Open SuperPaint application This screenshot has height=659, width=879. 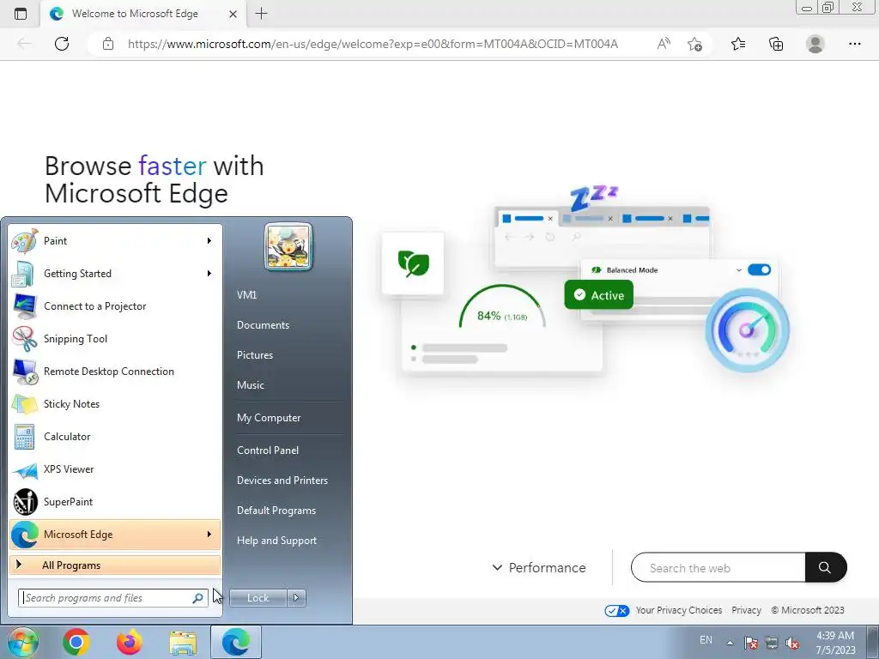(115, 501)
